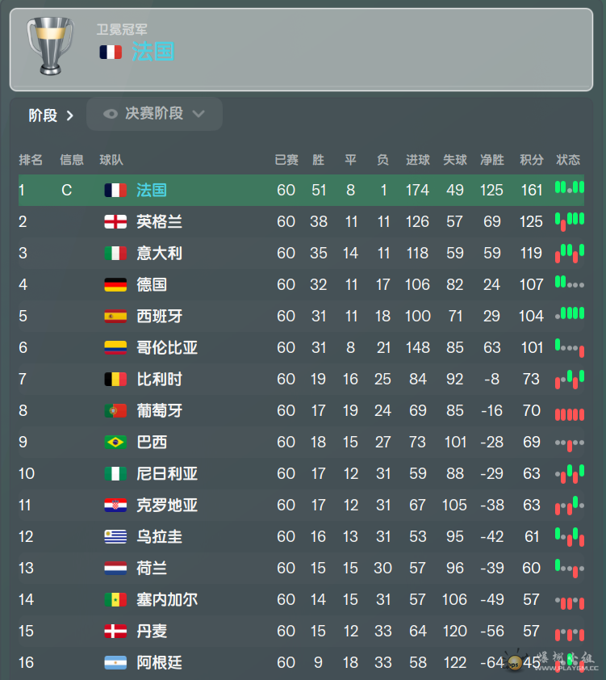Expand the 阶段 chevron arrow
The width and height of the screenshot is (606, 680).
(x=69, y=115)
